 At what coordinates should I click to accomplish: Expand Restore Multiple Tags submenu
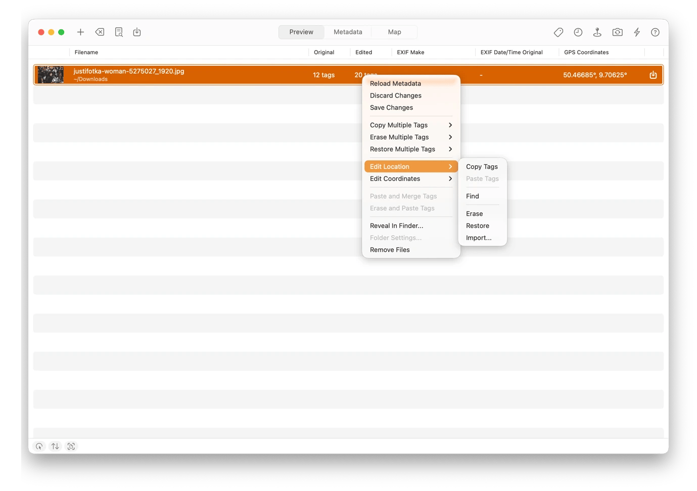coord(411,149)
